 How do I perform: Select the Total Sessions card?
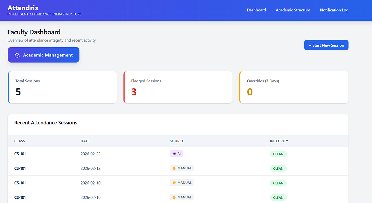point(62,87)
